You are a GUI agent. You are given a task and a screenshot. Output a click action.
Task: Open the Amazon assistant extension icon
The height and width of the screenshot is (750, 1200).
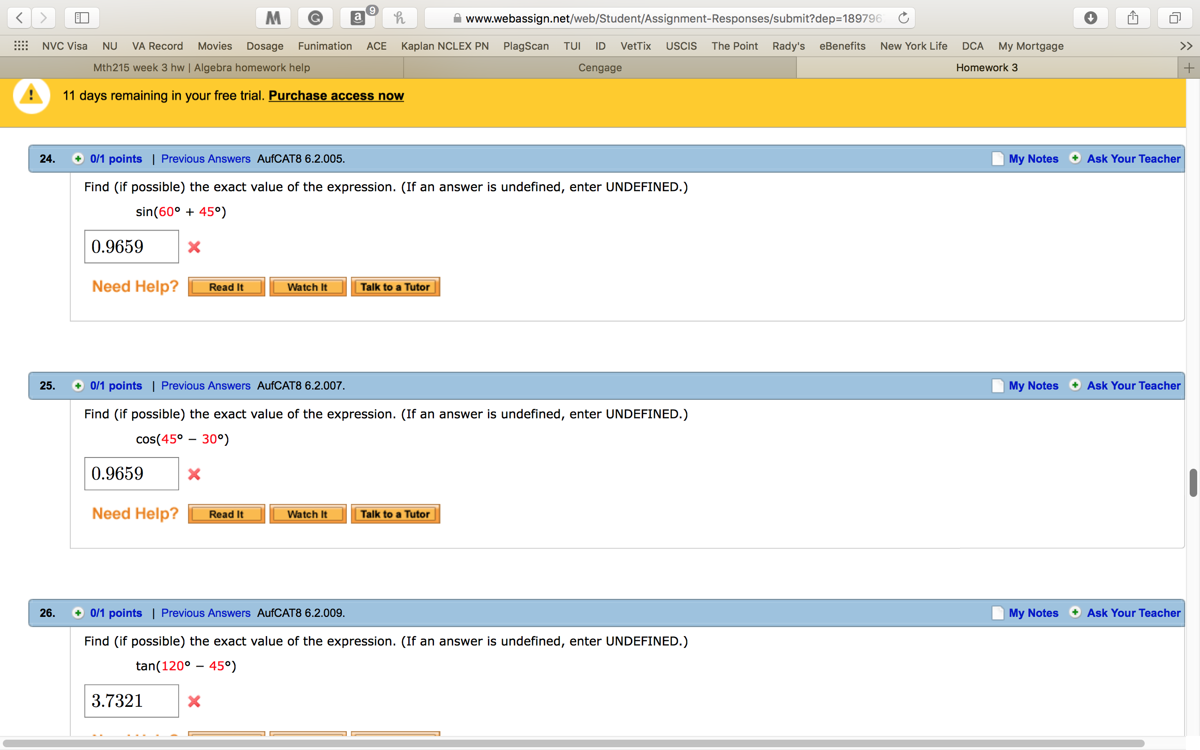[358, 18]
